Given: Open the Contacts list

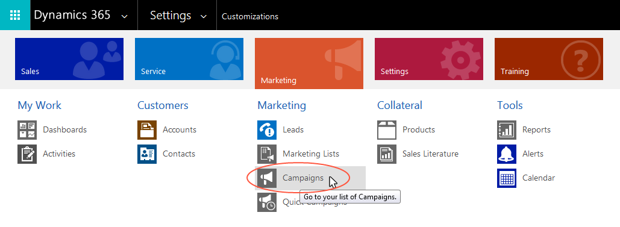Looking at the screenshot, I should tap(179, 154).
